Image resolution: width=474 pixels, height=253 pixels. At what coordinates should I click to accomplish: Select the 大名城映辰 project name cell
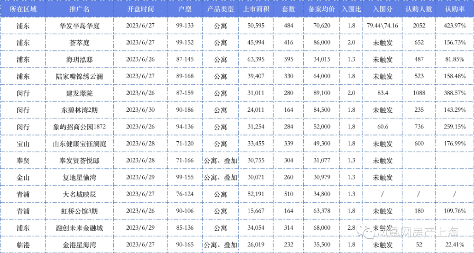click(80, 194)
